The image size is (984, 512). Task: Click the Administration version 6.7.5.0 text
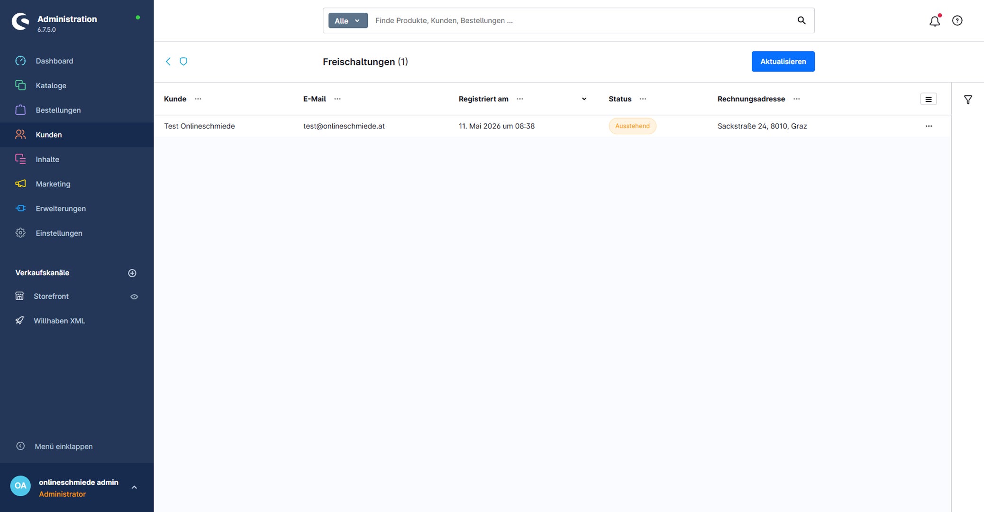[46, 29]
